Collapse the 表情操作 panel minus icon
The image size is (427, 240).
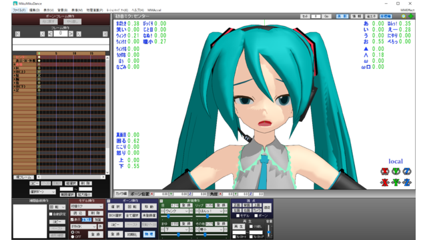click(x=161, y=201)
